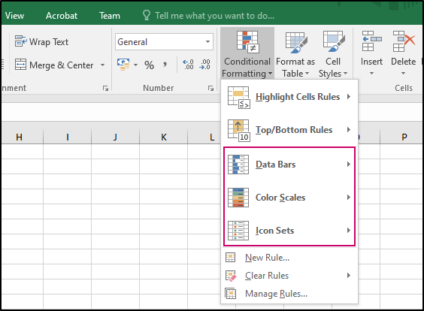424x311 pixels.
Task: Click the Color Scales icon
Action: (238, 198)
